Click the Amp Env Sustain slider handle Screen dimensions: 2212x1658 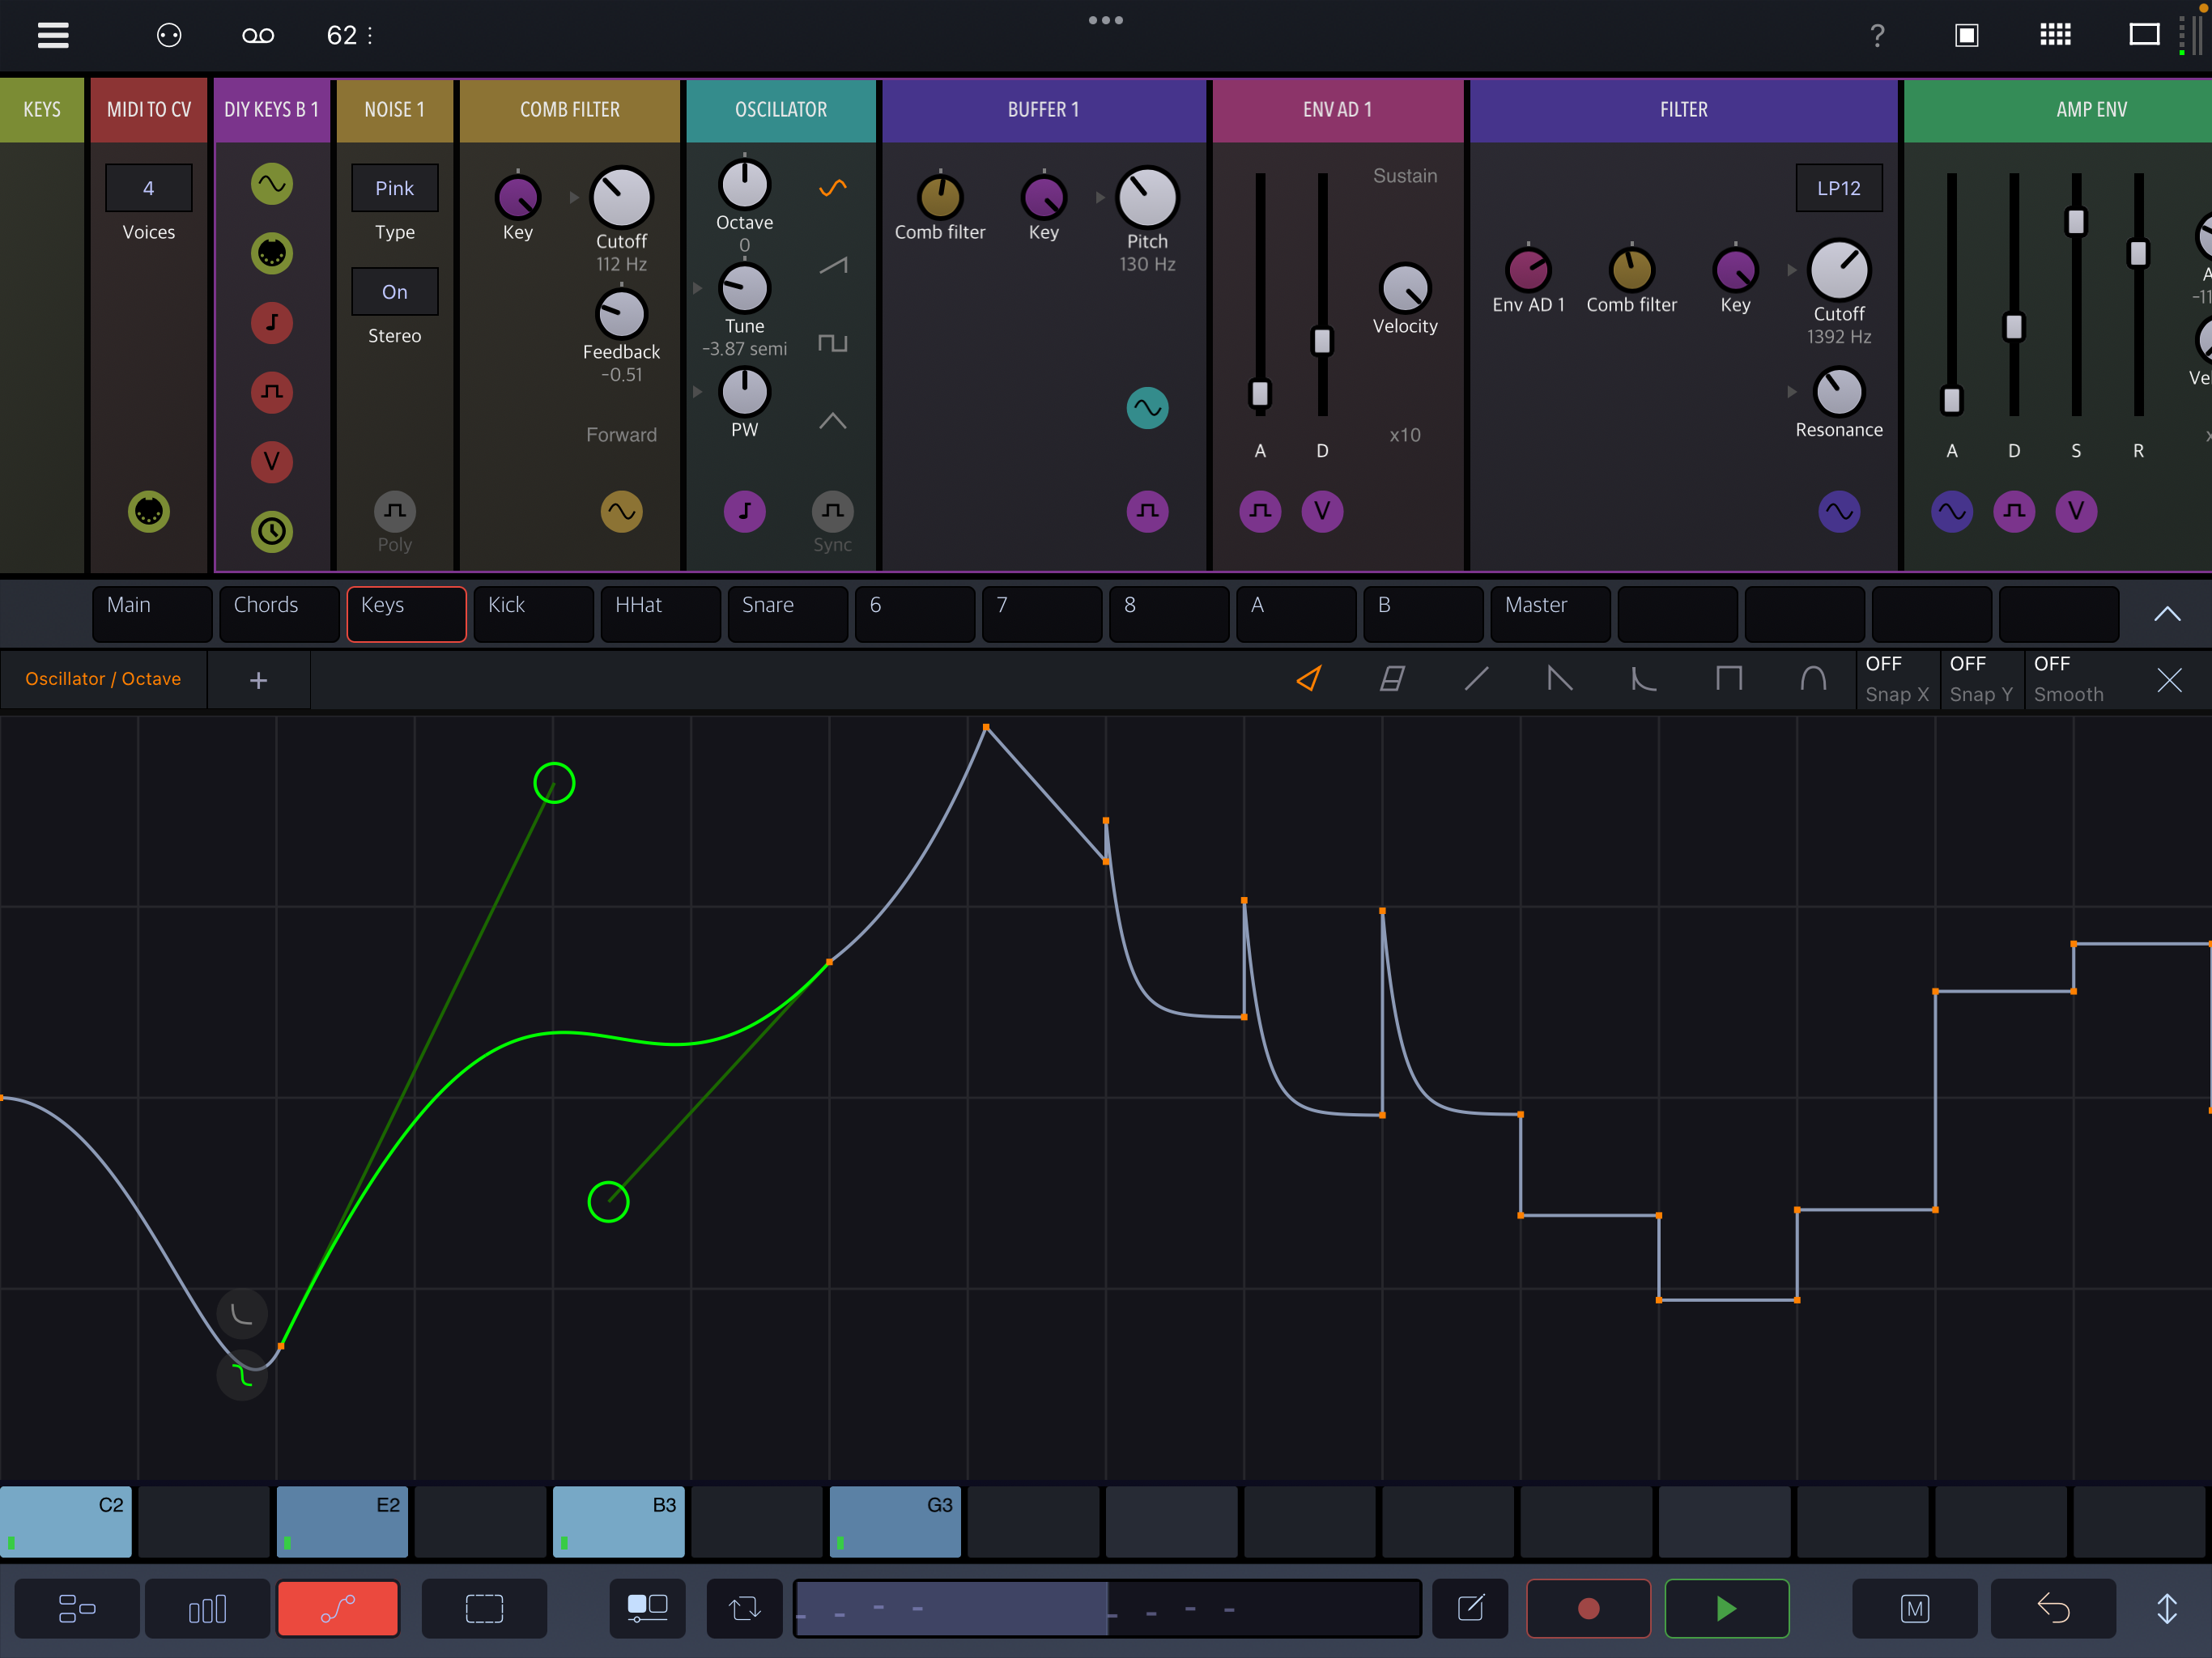[2075, 222]
